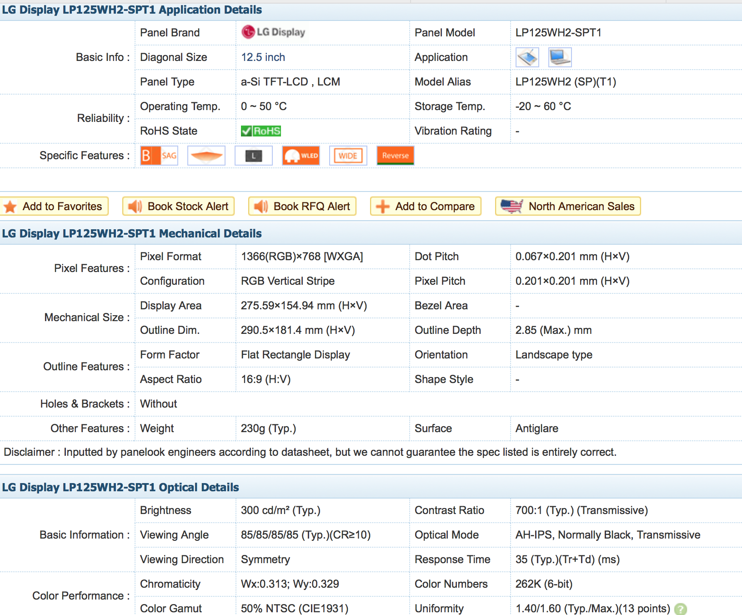Click panel type value a-Si TFT-LCD, LCM

tap(291, 82)
